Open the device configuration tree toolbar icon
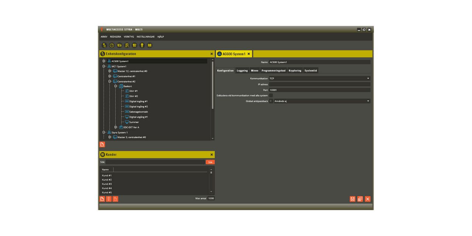 (104, 45)
